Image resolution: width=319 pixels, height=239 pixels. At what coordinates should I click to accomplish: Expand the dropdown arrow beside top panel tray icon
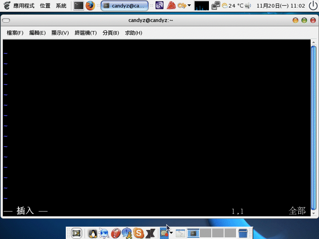pos(189,6)
